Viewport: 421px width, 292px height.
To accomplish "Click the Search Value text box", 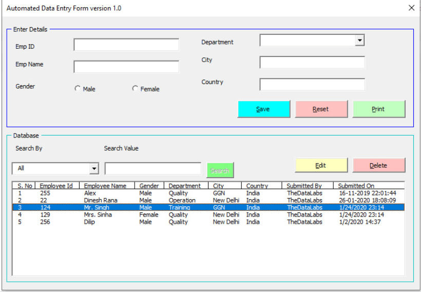I will click(153, 168).
